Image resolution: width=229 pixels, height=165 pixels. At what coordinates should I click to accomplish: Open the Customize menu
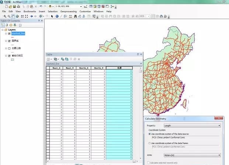click(x=85, y=11)
